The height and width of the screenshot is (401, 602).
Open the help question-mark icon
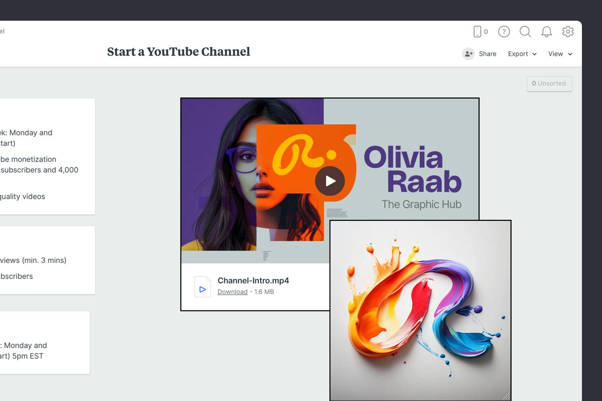point(504,32)
